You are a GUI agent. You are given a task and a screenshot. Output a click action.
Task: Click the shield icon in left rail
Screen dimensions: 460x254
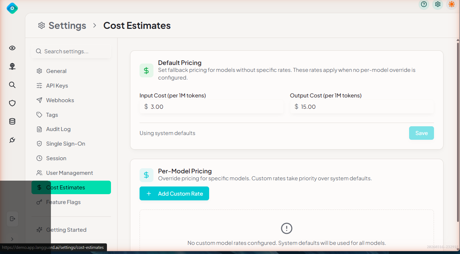click(x=12, y=103)
